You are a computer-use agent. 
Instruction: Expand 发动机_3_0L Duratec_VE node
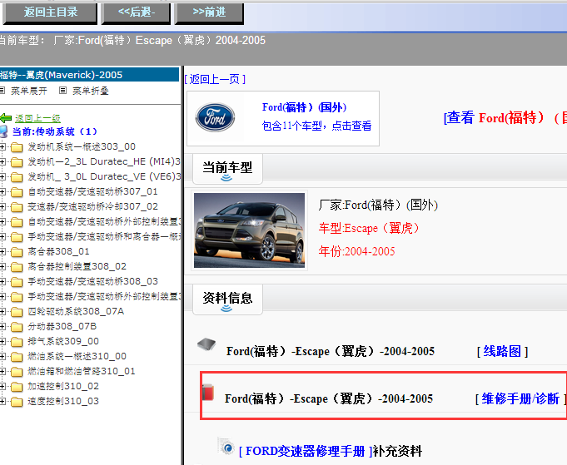coord(2,176)
